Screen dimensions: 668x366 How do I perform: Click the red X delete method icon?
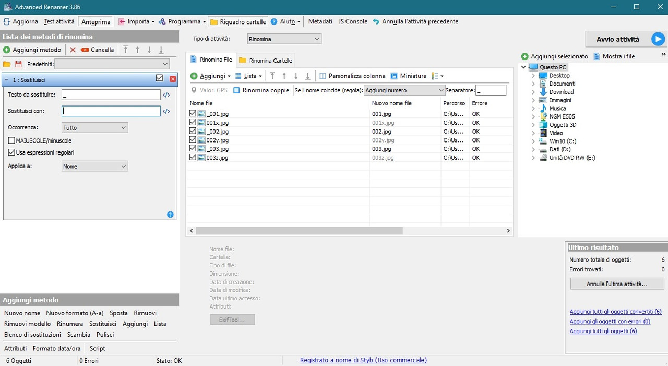(x=73, y=50)
